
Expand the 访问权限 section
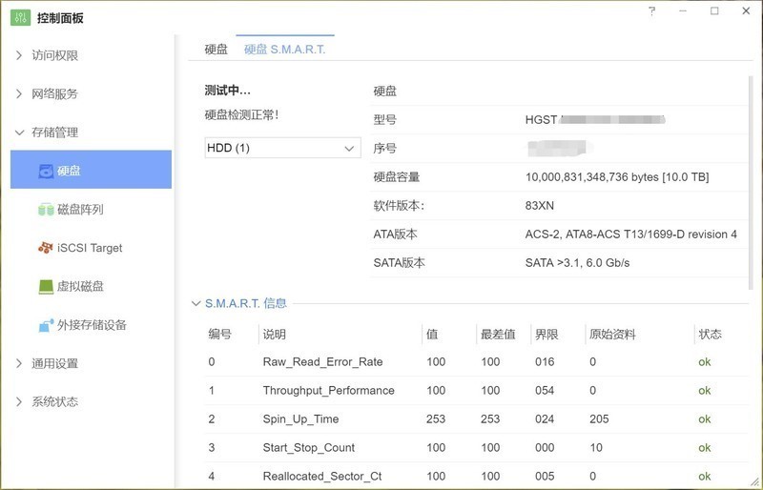(19, 55)
